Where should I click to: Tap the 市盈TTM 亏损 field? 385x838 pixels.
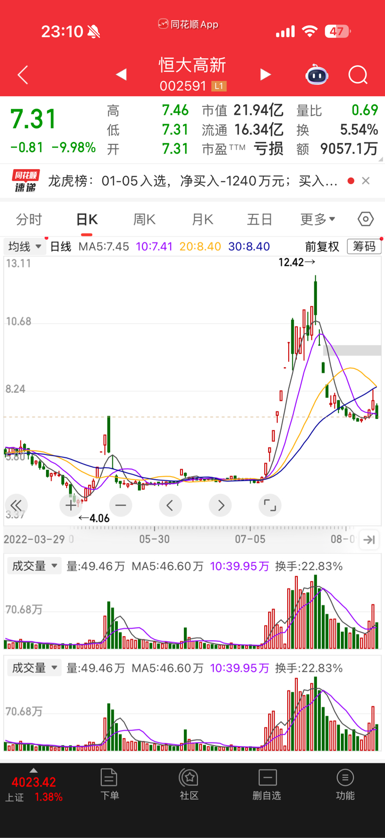(x=243, y=149)
